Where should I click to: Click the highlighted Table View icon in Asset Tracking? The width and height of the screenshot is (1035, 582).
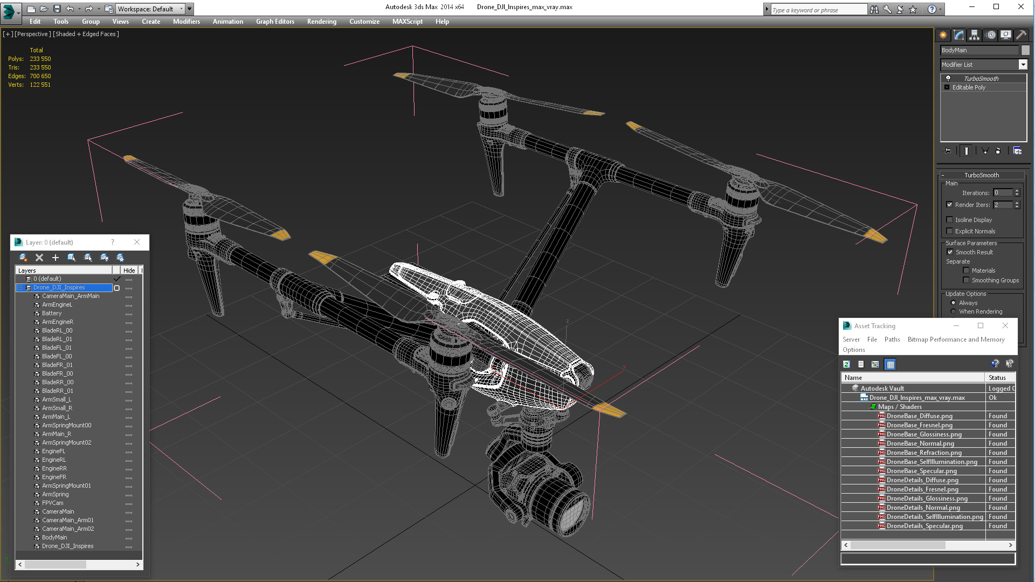point(891,364)
